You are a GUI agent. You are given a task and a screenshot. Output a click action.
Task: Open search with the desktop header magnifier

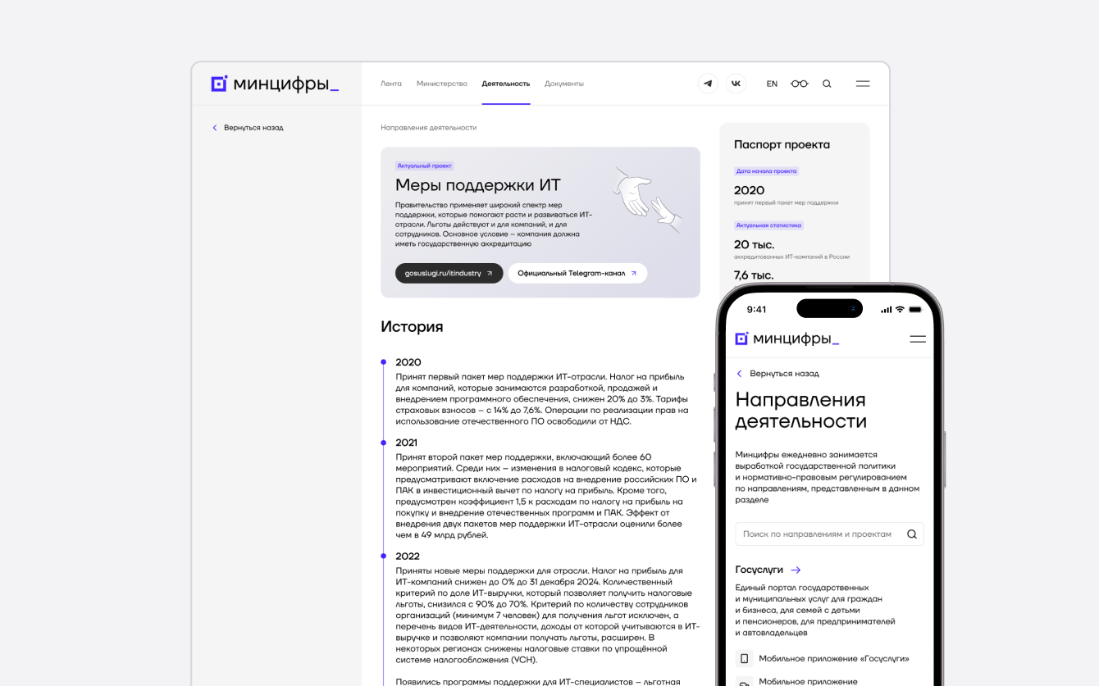tap(827, 84)
